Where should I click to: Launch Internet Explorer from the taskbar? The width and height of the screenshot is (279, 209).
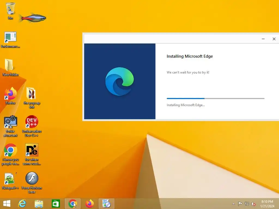pos(22,204)
